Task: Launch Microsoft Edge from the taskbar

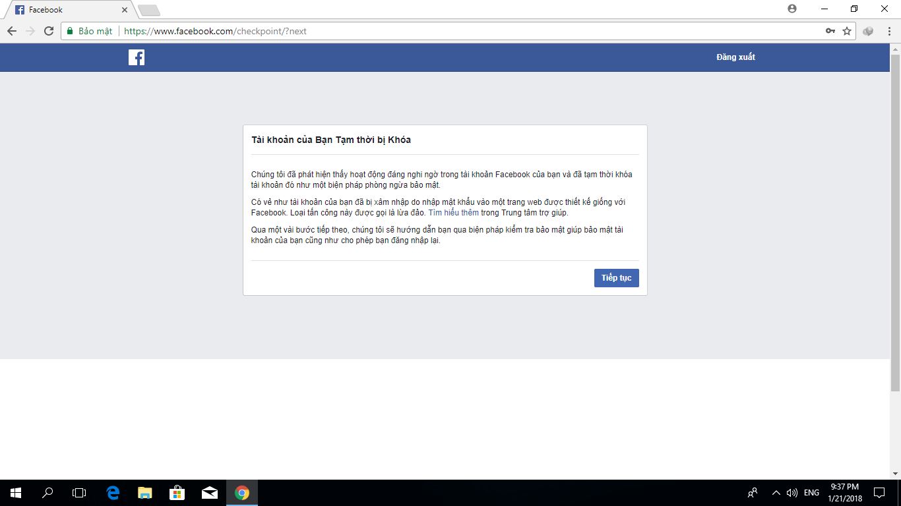Action: [x=113, y=493]
